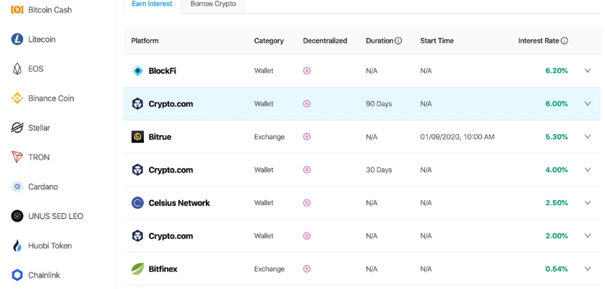Click the Litecoin logo icon

point(17,39)
